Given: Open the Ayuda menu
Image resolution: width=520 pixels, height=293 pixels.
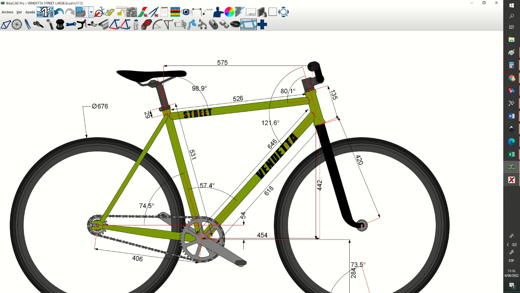Looking at the screenshot, I should 30,12.
